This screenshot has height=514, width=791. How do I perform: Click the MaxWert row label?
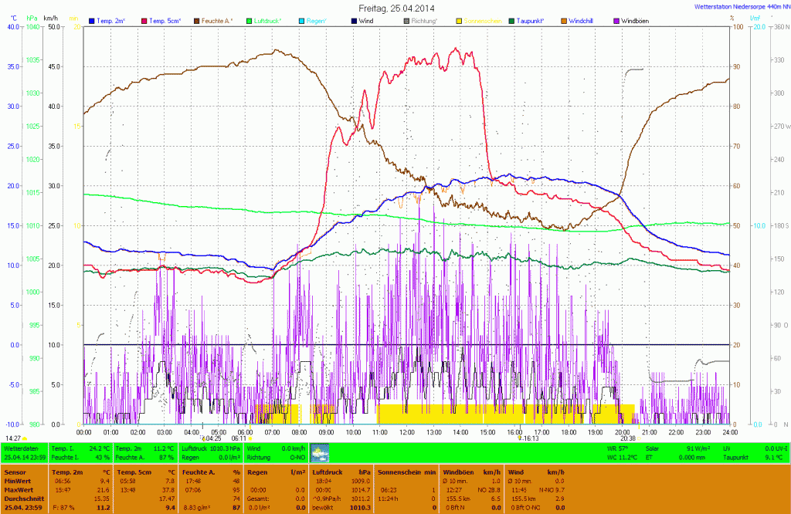tap(17, 489)
